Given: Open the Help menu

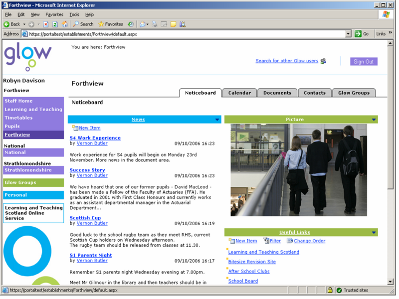Looking at the screenshot, I should 89,15.
